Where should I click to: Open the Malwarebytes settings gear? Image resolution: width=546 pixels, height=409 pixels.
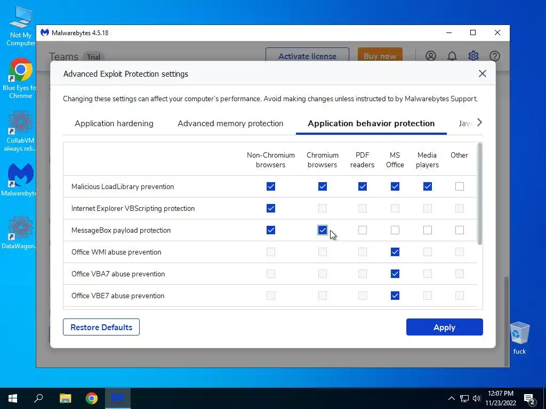473,56
